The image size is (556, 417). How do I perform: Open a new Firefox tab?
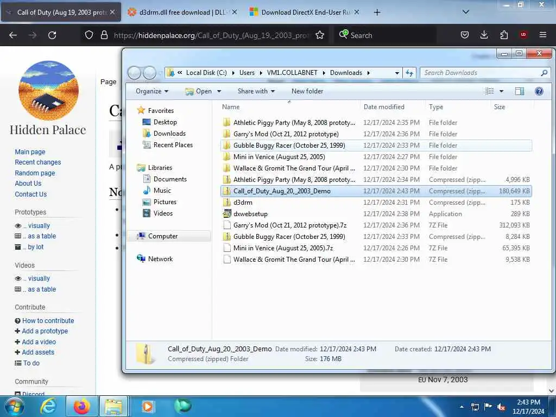[x=377, y=12]
